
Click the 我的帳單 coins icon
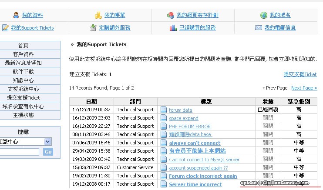(x=98, y=15)
